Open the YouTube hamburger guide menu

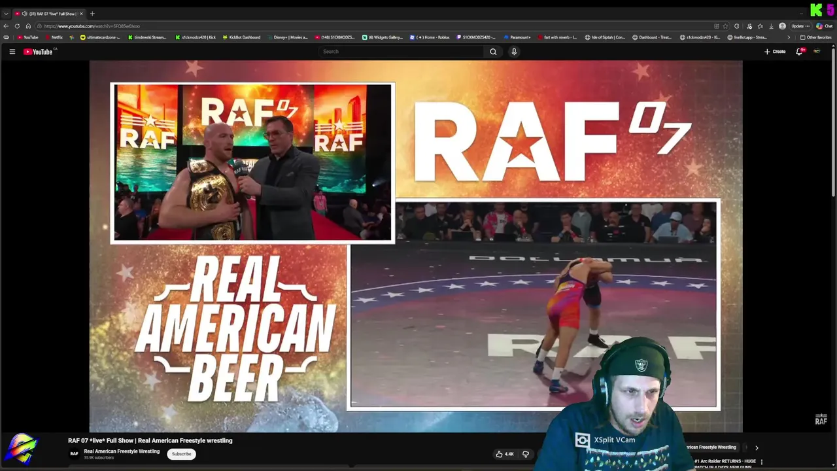[x=12, y=52]
